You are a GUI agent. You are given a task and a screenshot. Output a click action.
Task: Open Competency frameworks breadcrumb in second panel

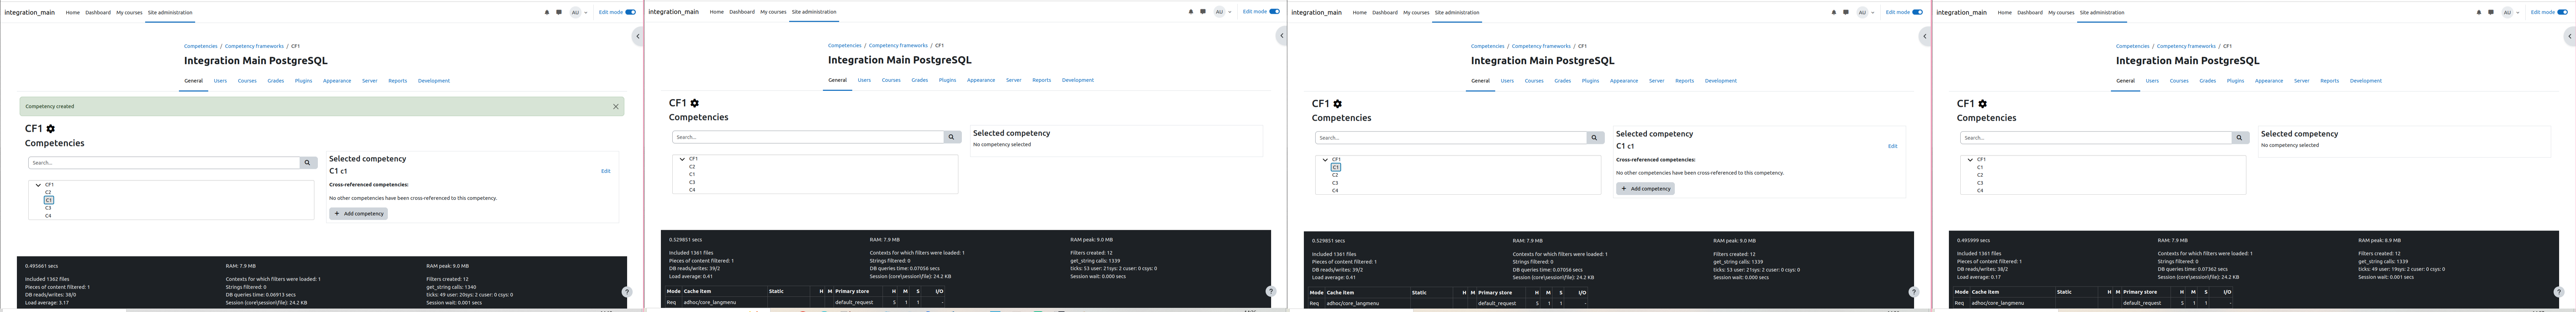tap(898, 45)
